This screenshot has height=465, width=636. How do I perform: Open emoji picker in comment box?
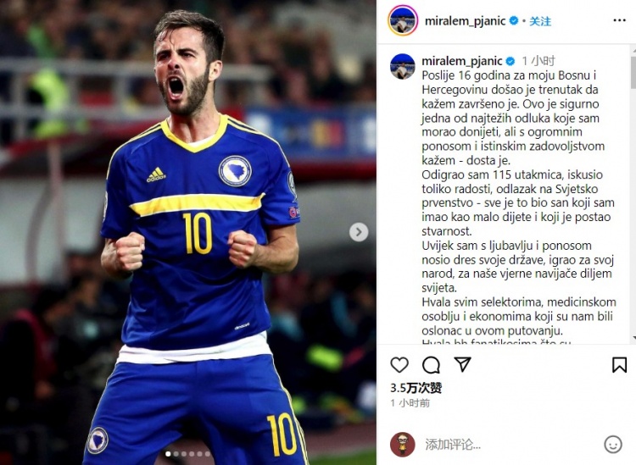[x=613, y=445]
